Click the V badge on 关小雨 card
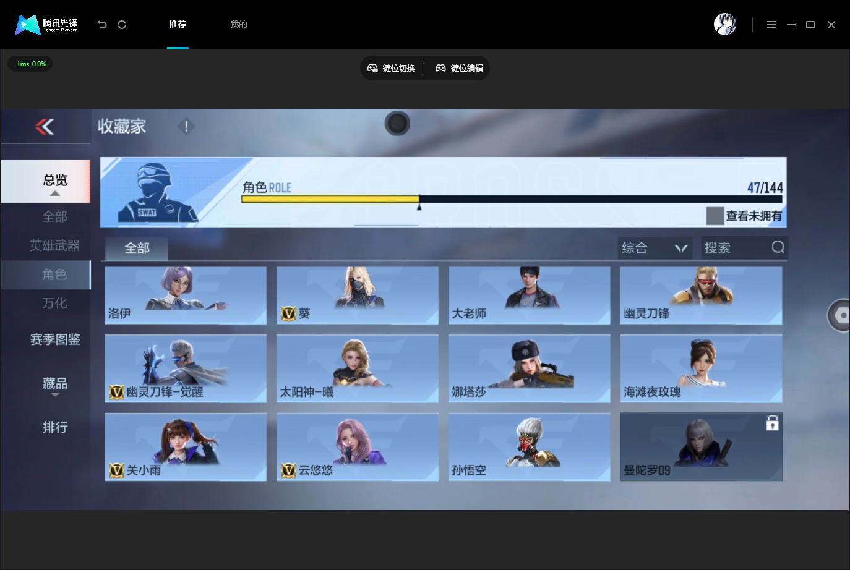850x570 pixels. 116,470
